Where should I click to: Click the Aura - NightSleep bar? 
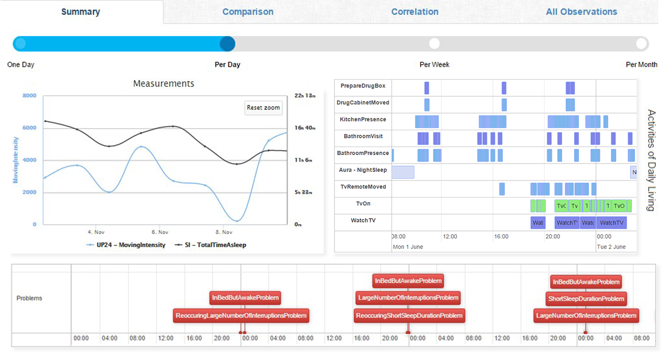(403, 172)
